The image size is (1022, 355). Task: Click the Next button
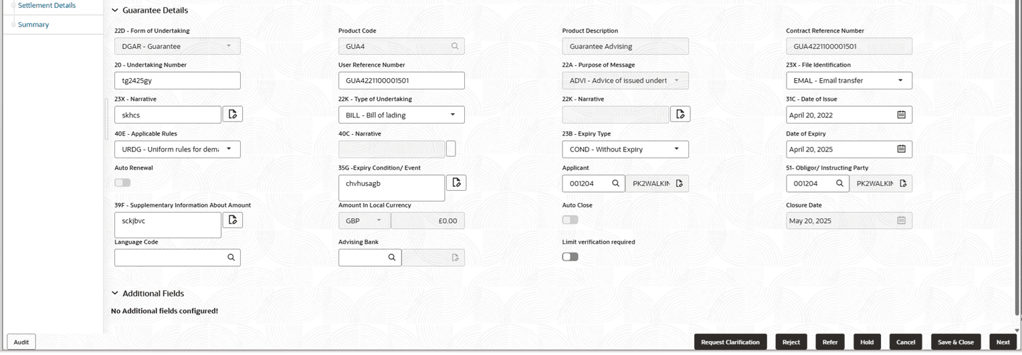tap(1003, 342)
